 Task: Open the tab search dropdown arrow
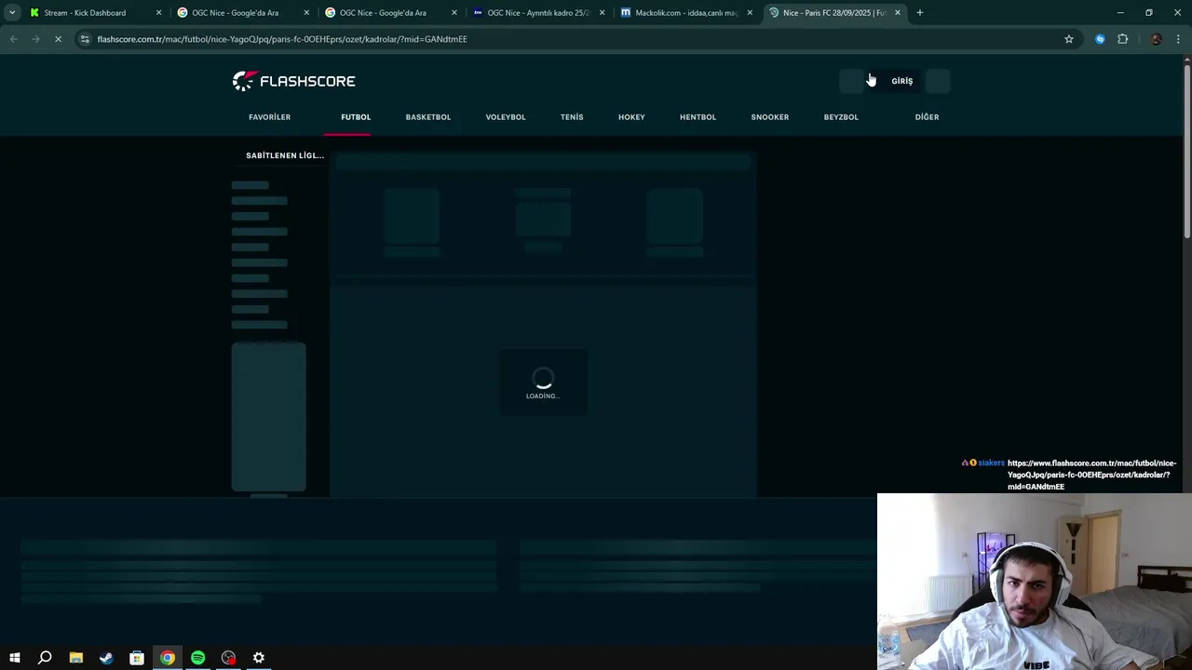click(12, 13)
